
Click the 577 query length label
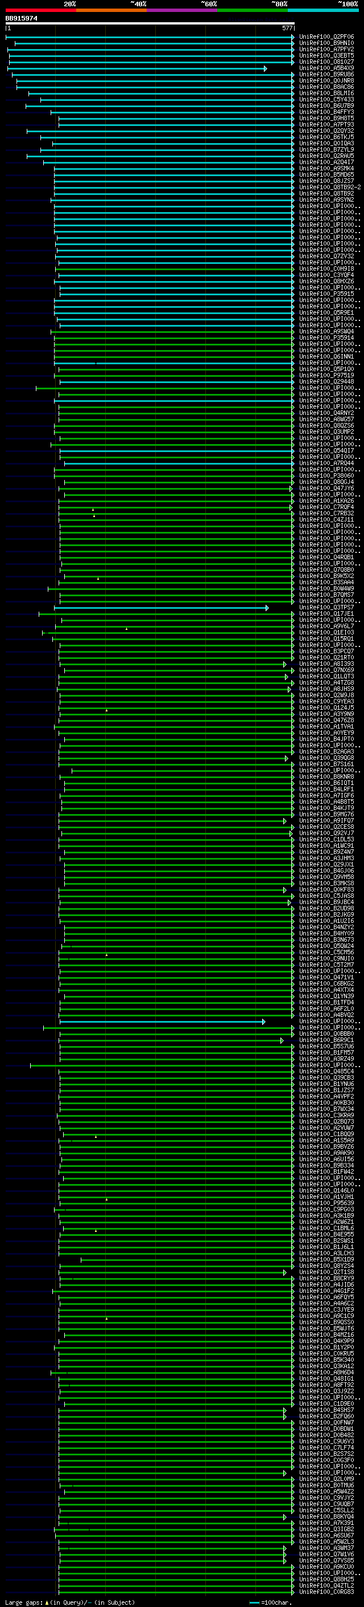(x=287, y=28)
